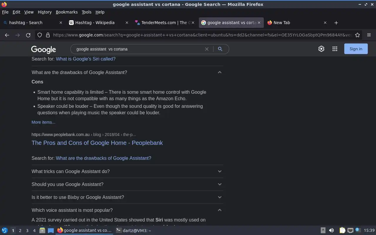Switch to the TenderMeets.com tab

tap(164, 23)
